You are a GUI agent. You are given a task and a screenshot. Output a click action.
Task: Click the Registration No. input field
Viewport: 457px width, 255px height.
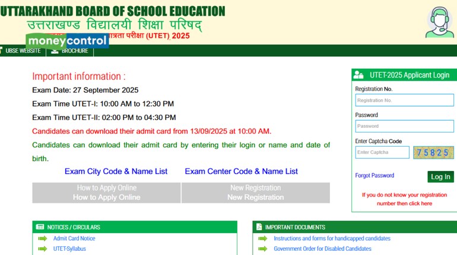coord(404,100)
